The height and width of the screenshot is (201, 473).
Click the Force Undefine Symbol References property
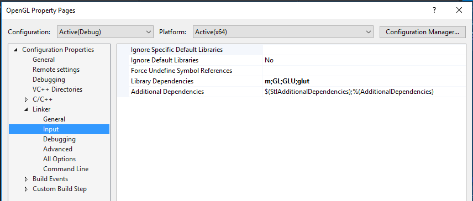pyautogui.click(x=181, y=71)
